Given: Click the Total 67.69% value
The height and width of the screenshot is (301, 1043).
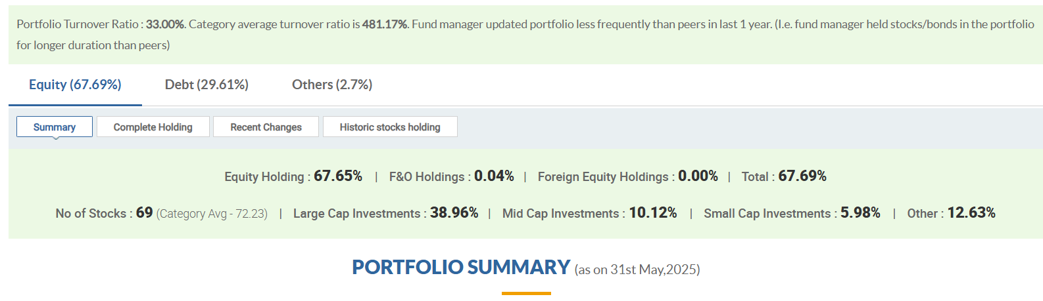Looking at the screenshot, I should 802,176.
